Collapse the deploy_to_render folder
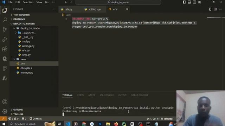The width and height of the screenshot is (225, 126). [x=34, y=28]
